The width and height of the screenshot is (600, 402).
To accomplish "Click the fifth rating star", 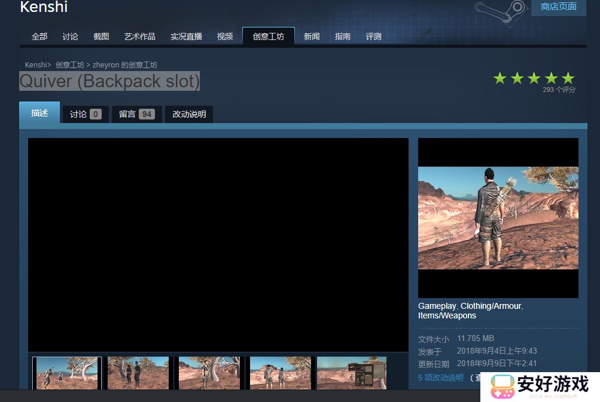I will coord(568,78).
